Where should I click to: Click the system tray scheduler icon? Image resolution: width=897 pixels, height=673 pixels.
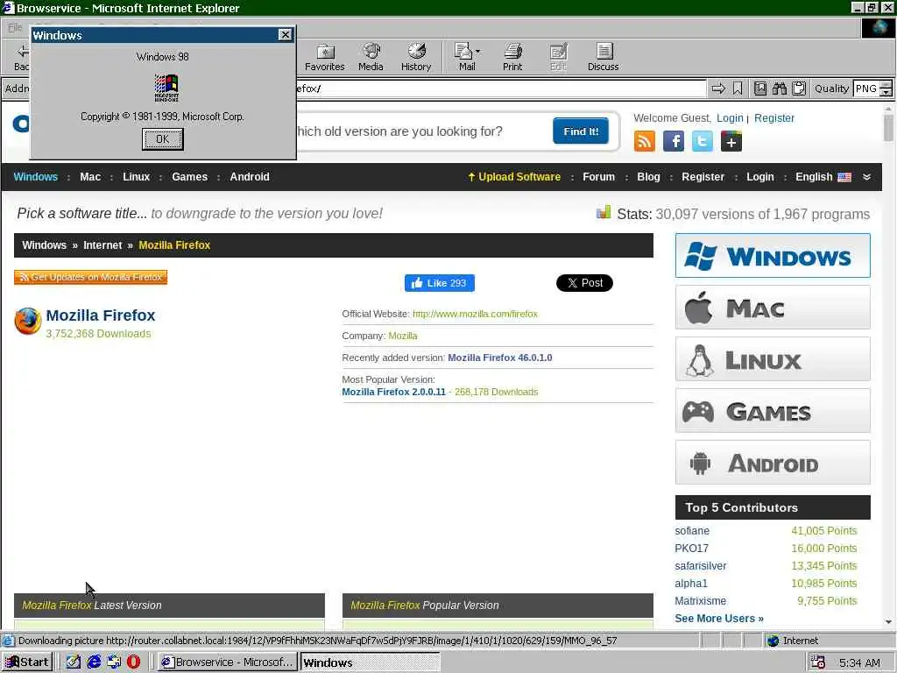[818, 662]
